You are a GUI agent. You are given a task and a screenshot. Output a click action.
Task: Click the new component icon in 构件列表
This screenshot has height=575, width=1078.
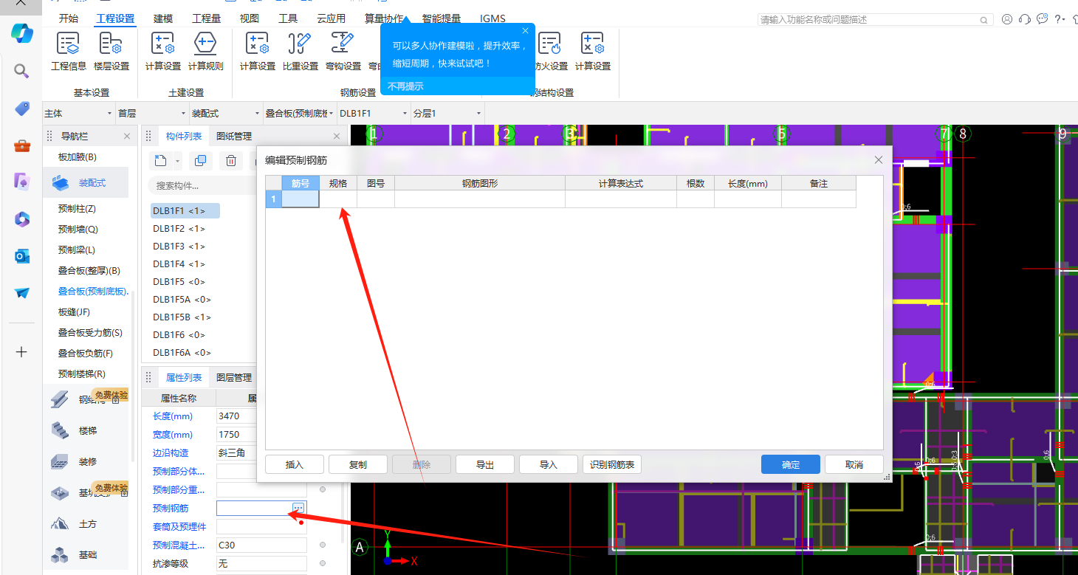pyautogui.click(x=160, y=160)
